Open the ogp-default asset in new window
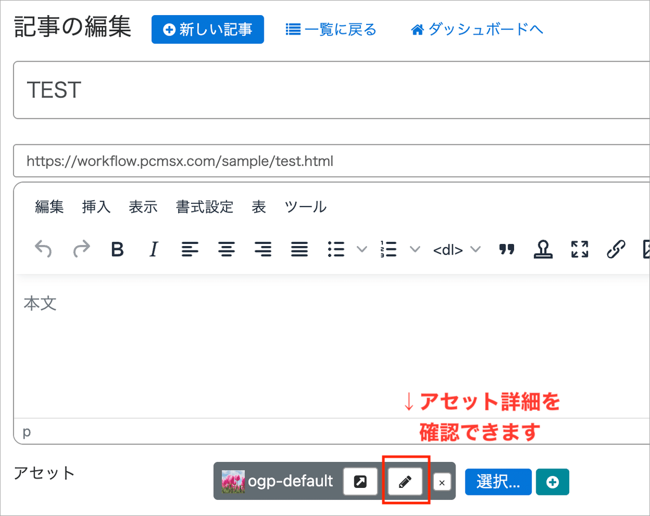650x516 pixels. pyautogui.click(x=360, y=481)
